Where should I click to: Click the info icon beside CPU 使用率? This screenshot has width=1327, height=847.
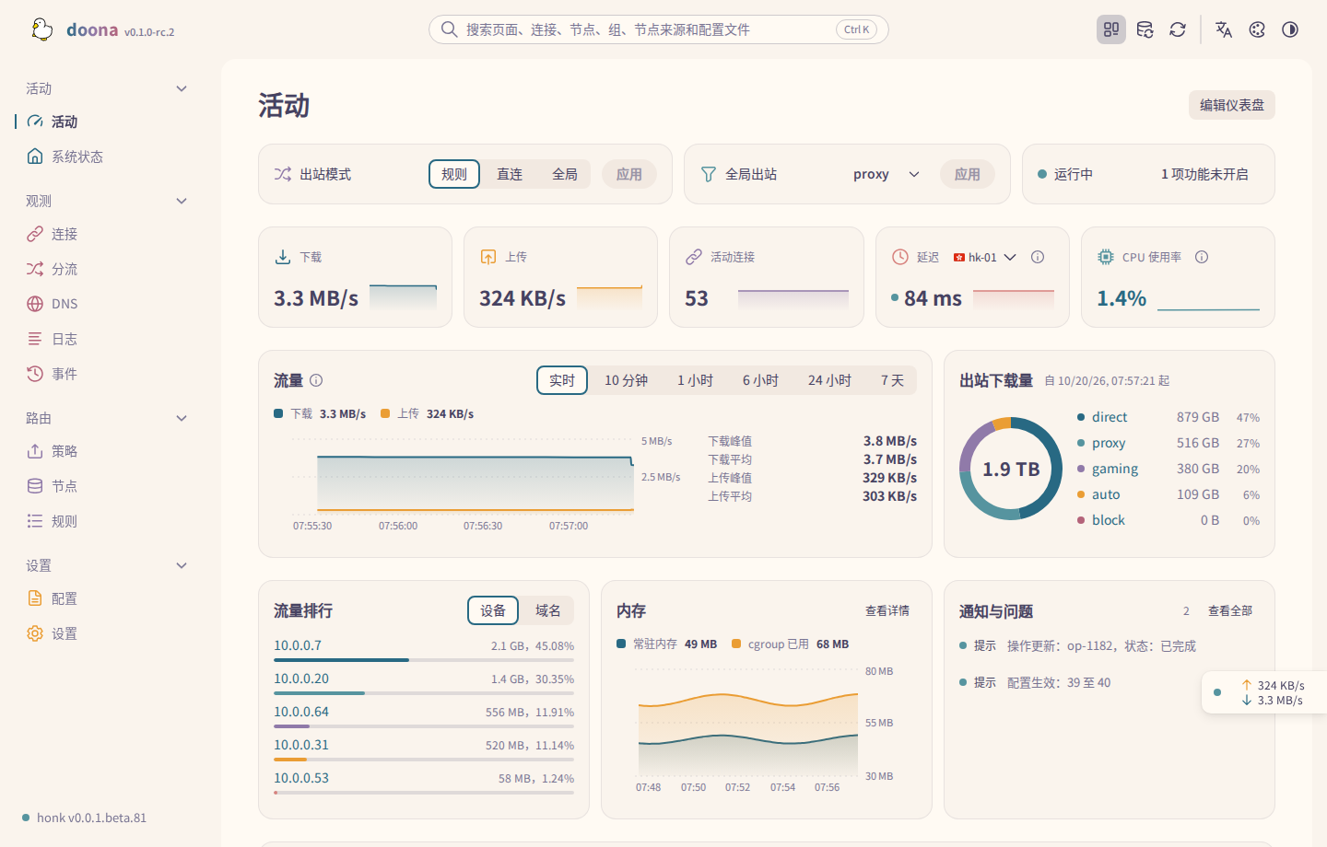1202,257
